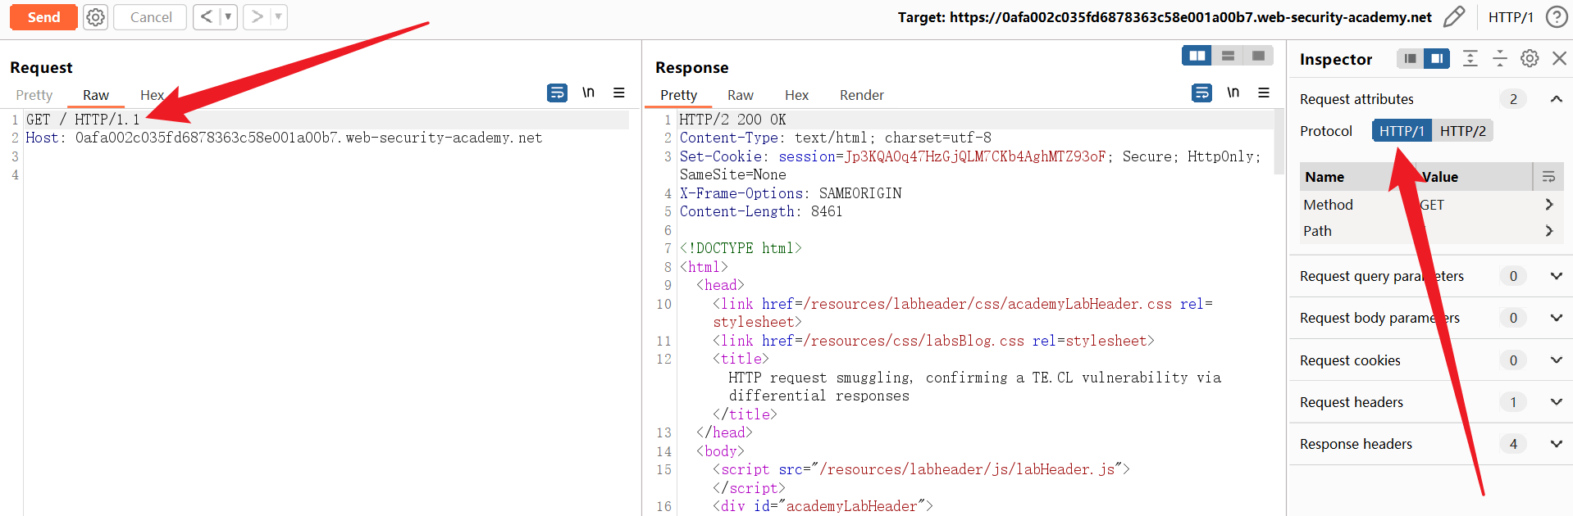The height and width of the screenshot is (516, 1573).
Task: Click the Send button
Action: (43, 17)
